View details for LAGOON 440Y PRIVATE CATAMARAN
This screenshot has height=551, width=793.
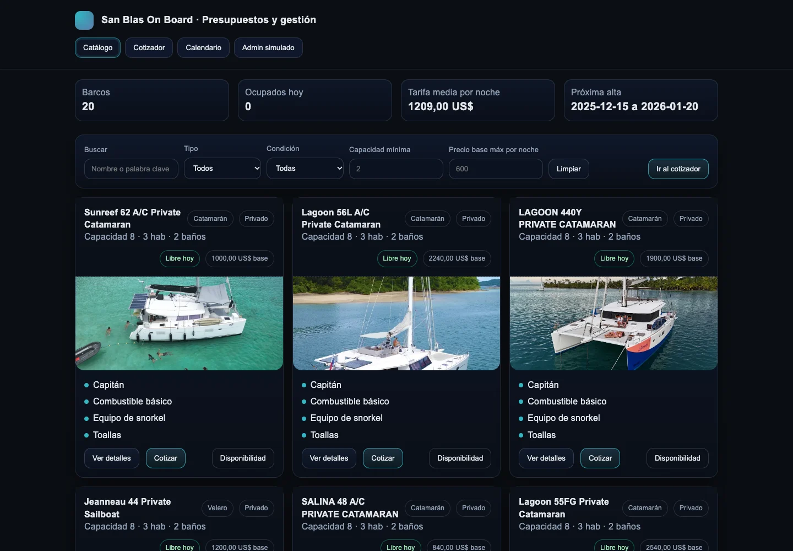coord(546,458)
